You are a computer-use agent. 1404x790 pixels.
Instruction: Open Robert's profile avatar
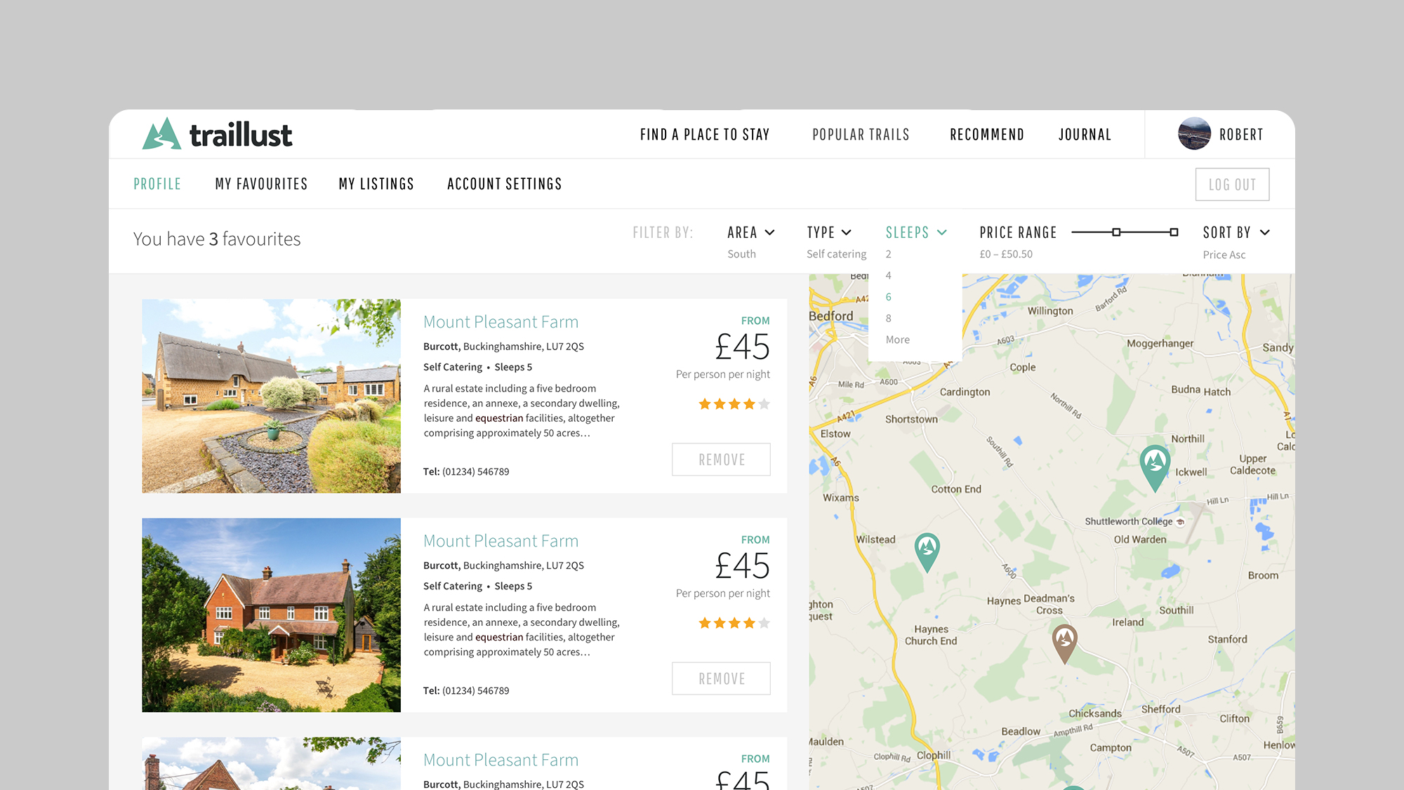(x=1194, y=133)
